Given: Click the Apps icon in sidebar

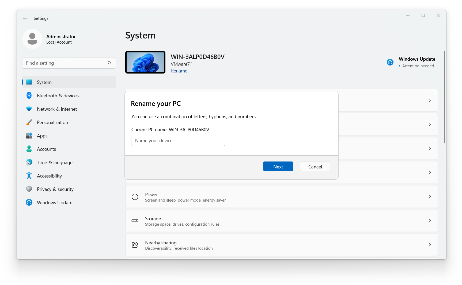Looking at the screenshot, I should (x=29, y=136).
